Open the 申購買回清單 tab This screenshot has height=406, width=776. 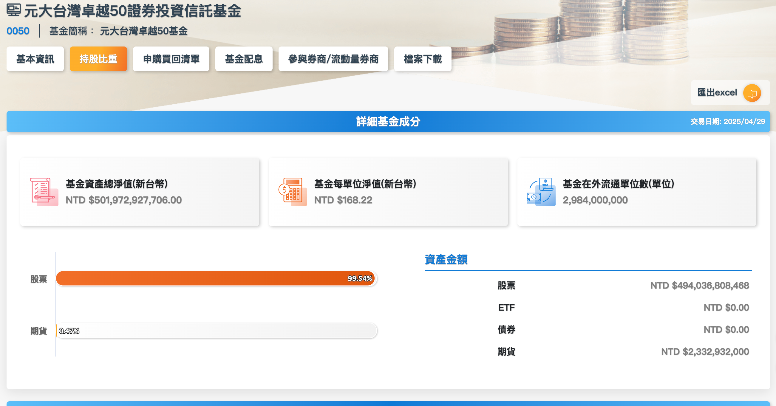[x=171, y=59]
